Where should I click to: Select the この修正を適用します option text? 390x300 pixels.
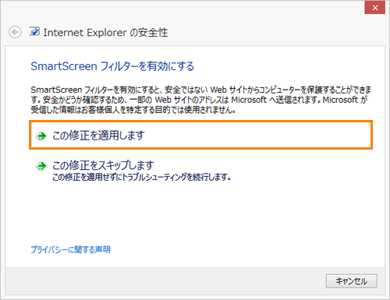[98, 136]
